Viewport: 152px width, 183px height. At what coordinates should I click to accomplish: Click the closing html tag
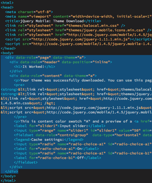click(8, 181)
